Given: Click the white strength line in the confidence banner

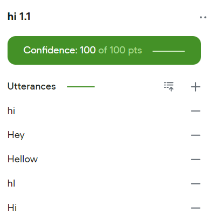Looking at the screenshot, I should pos(169,51).
